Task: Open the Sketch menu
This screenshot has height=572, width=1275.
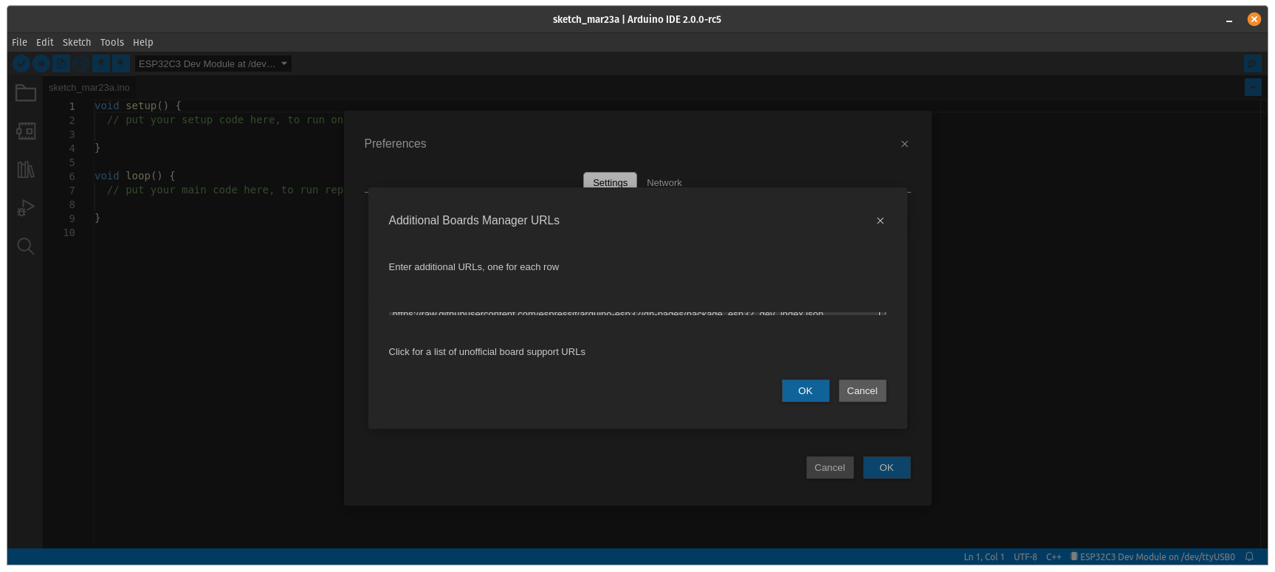Action: 77,42
